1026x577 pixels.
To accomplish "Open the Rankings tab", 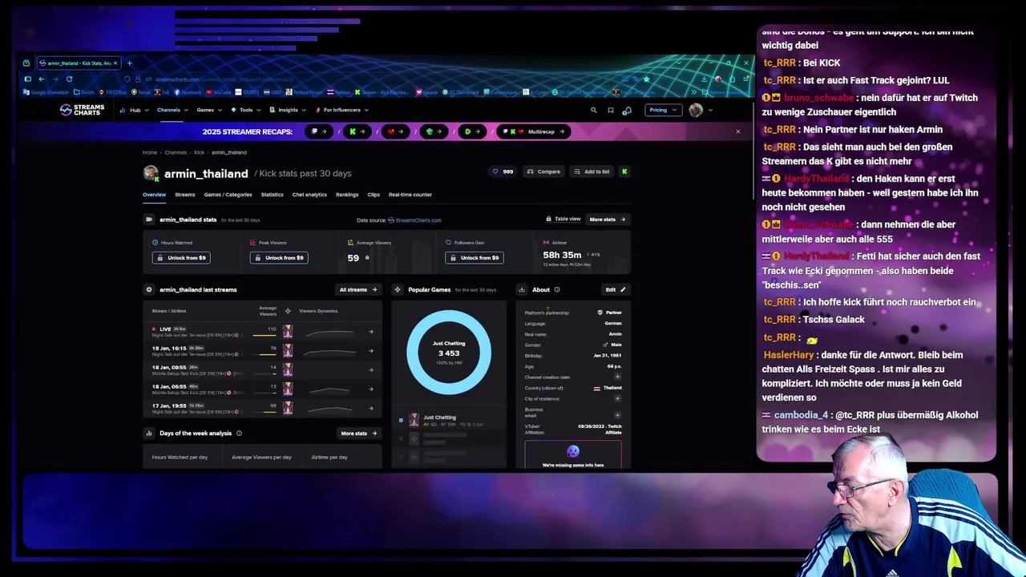I will [x=347, y=195].
